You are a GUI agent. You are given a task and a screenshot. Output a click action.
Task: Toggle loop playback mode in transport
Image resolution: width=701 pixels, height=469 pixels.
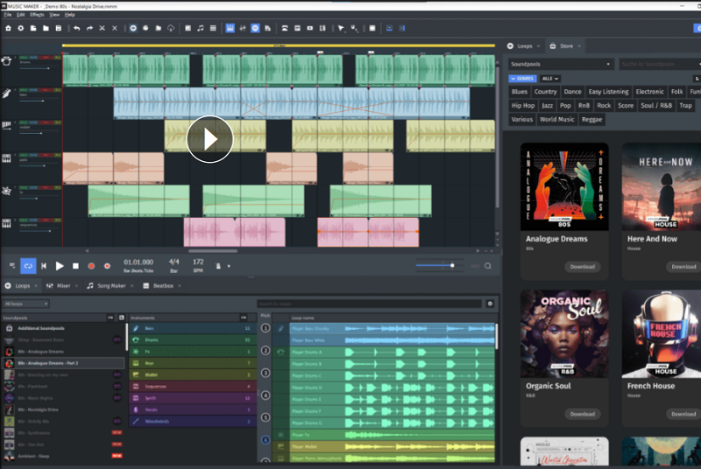[x=28, y=266]
